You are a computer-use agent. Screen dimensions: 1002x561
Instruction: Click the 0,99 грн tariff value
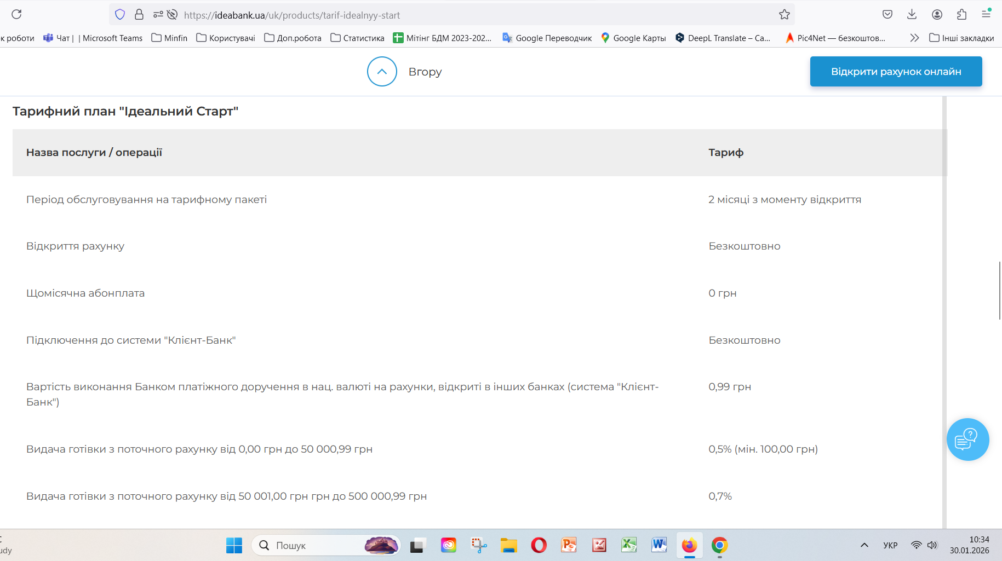(730, 387)
